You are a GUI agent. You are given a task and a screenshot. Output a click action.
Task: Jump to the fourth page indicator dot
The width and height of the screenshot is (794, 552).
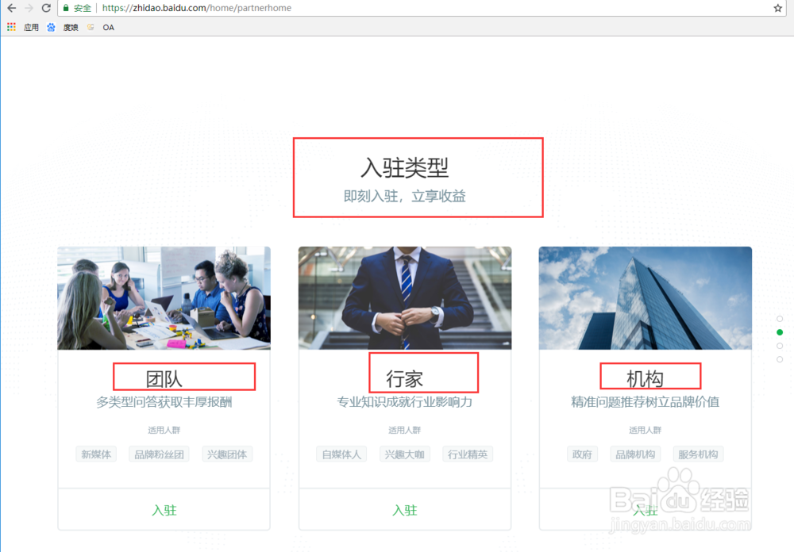click(780, 359)
